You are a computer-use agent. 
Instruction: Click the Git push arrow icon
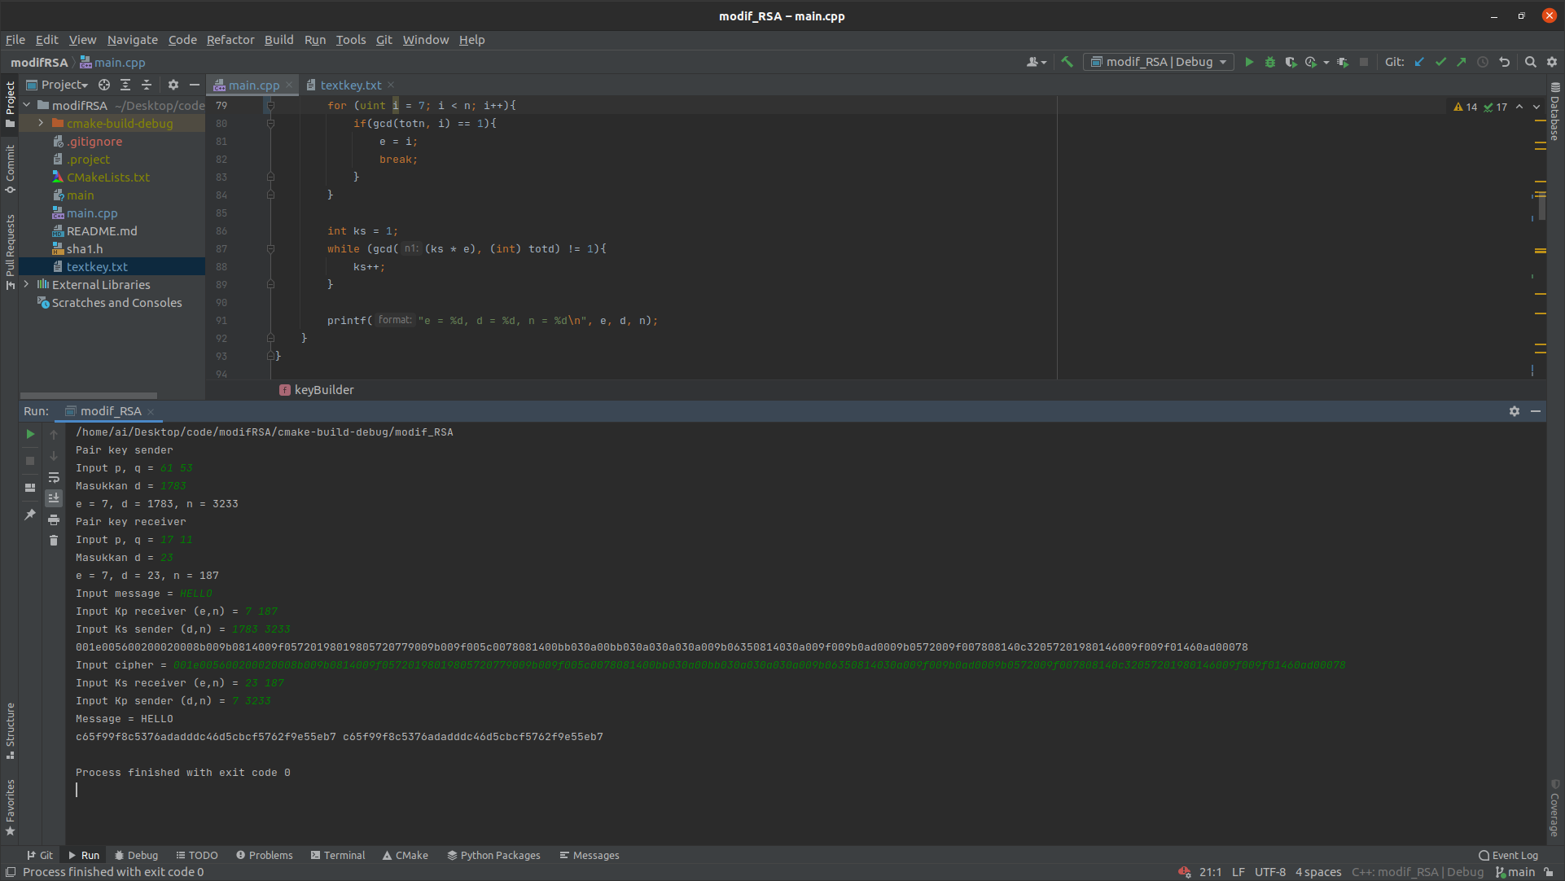1462,62
